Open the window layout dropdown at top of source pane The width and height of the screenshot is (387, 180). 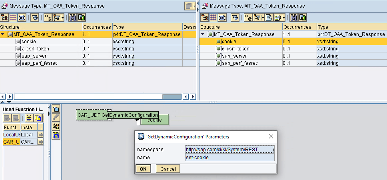194,6
